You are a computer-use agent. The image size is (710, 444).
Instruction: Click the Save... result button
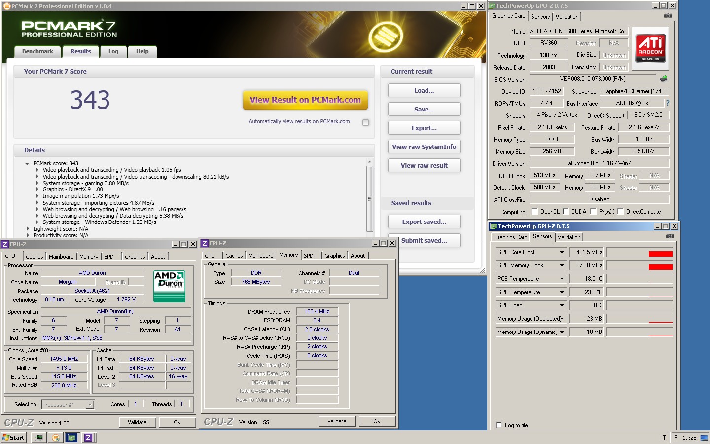(x=424, y=109)
